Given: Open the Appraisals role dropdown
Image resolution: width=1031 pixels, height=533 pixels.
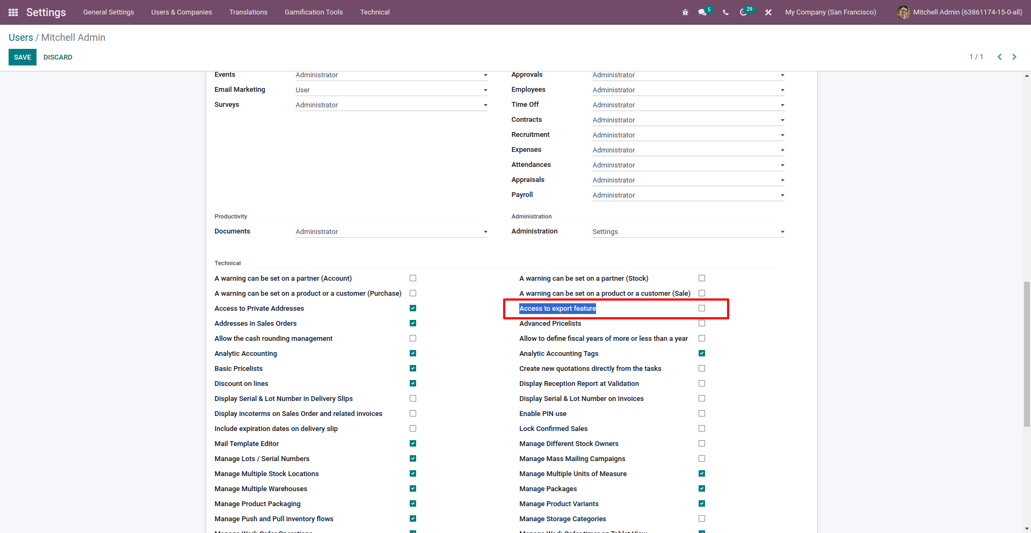Looking at the screenshot, I should [688, 180].
